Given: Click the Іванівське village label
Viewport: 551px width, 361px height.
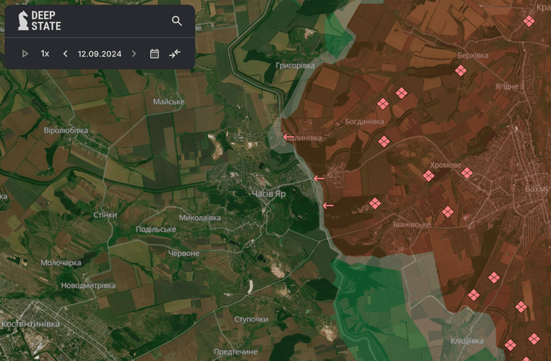Looking at the screenshot, I should [x=412, y=224].
